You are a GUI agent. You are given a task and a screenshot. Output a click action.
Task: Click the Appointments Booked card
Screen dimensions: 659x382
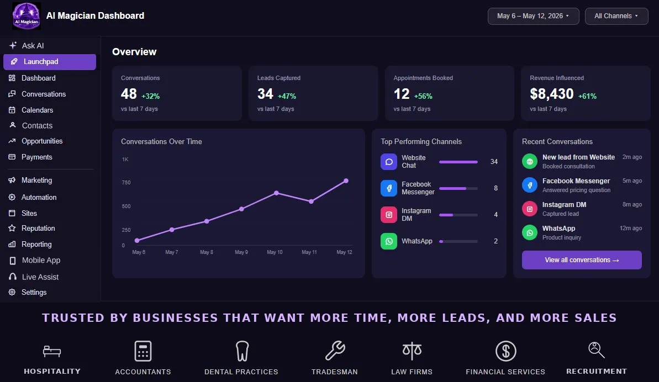pos(449,93)
